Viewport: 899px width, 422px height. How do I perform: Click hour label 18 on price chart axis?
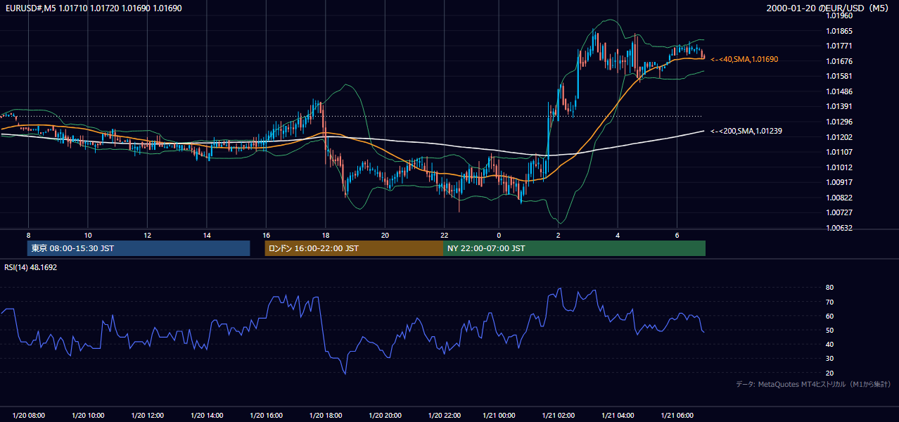326,235
